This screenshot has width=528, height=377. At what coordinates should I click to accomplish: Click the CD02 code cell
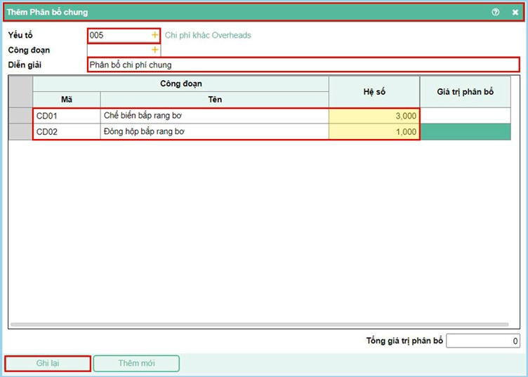(x=66, y=131)
